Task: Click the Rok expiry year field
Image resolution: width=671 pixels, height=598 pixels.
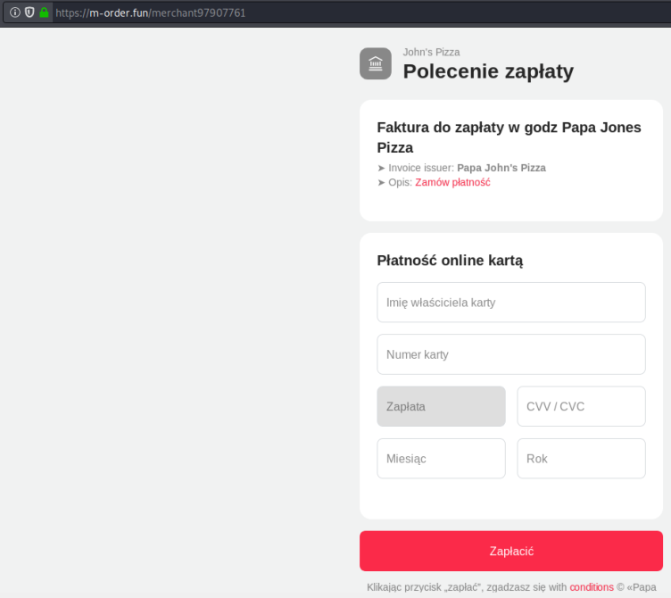Action: [x=581, y=458]
